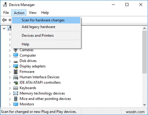The height and width of the screenshot is (115, 148).
Task: Choose Help in the Action dropdown
Action: point(46,44)
